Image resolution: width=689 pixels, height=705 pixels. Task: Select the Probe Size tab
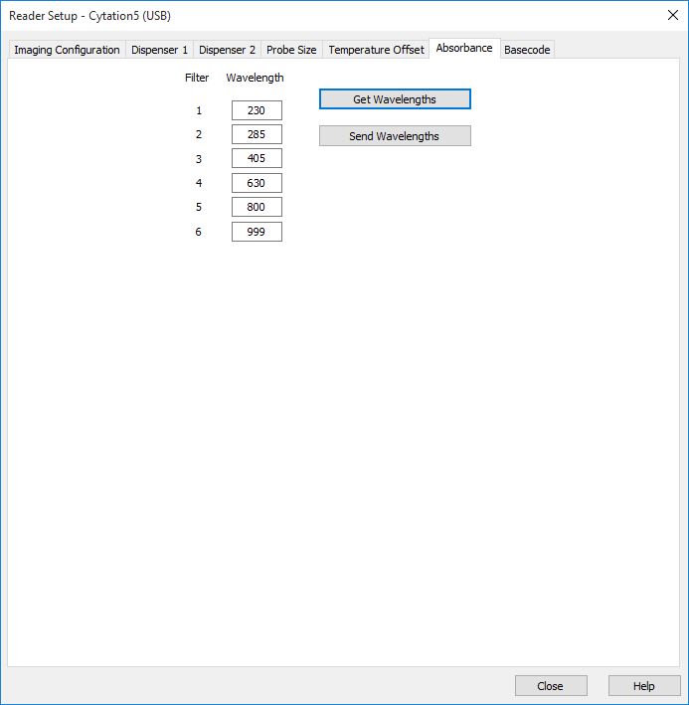(291, 50)
